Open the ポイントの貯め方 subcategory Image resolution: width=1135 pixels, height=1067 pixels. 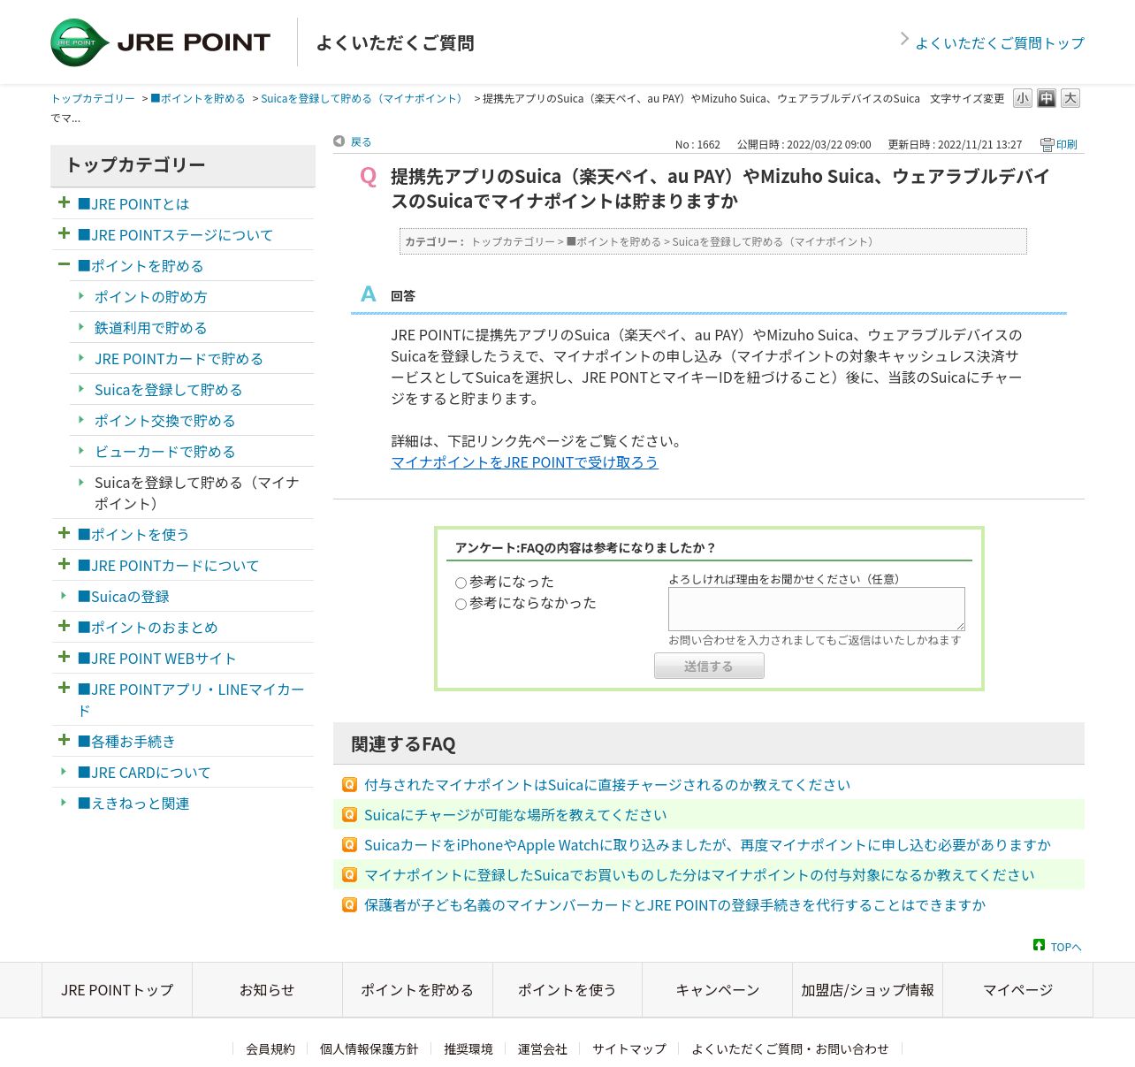pos(150,297)
